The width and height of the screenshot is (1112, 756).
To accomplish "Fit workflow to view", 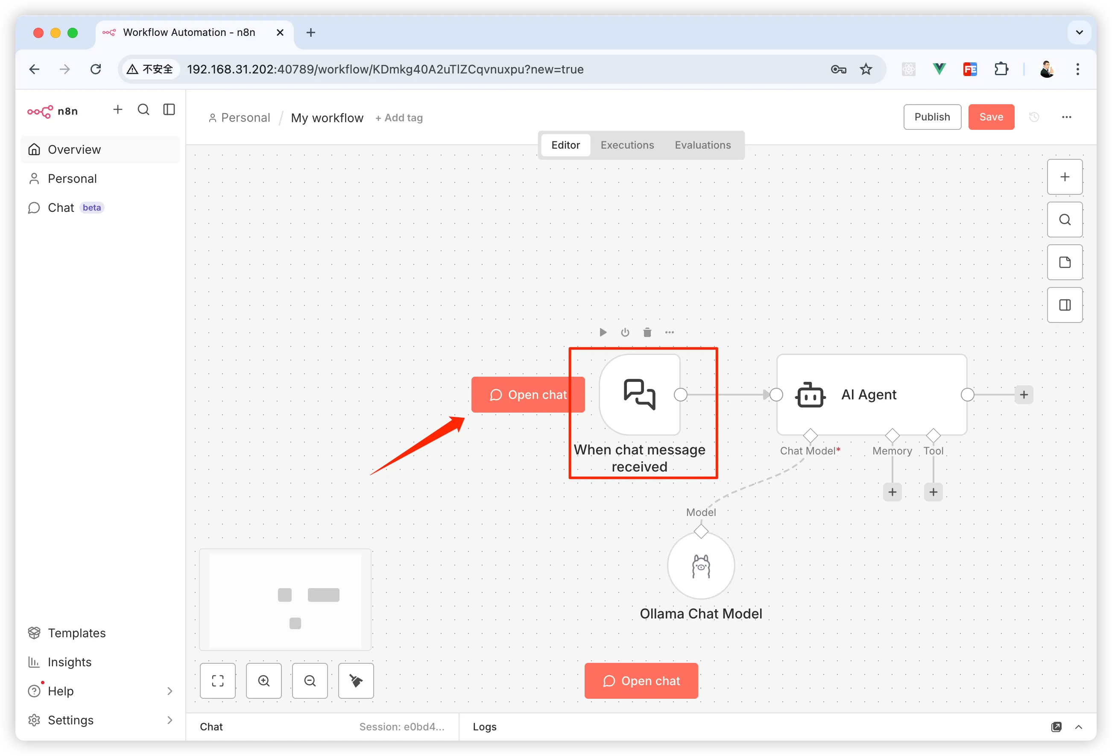I will (x=218, y=681).
